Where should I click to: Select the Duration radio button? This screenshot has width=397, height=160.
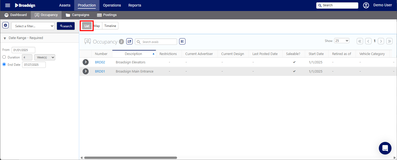coord(4,57)
